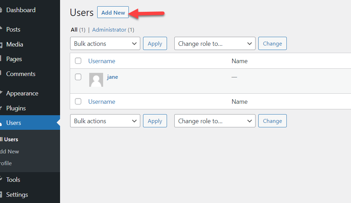Tick the select-all checkbox in table footer
This screenshot has height=203, width=351.
click(78, 101)
